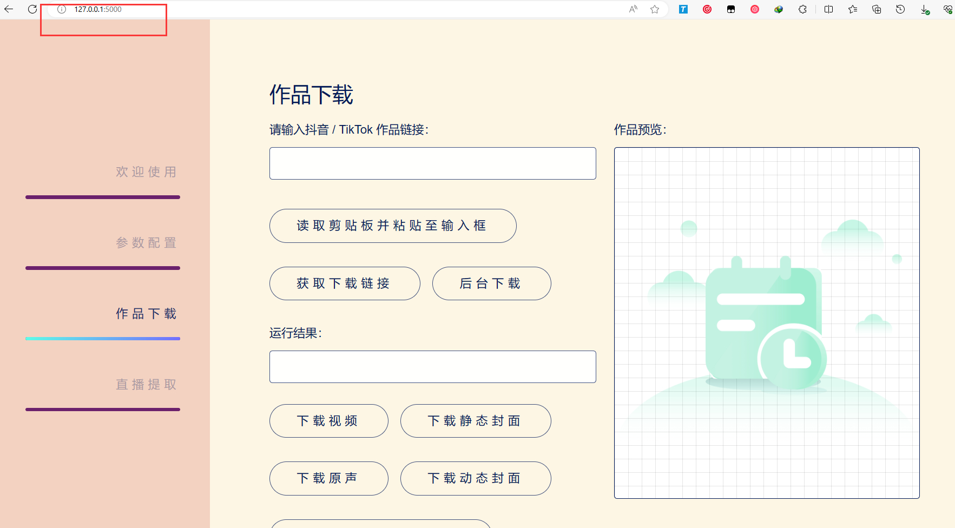The width and height of the screenshot is (955, 528).
Task: Open the downloads icon in the toolbar
Action: (x=925, y=9)
